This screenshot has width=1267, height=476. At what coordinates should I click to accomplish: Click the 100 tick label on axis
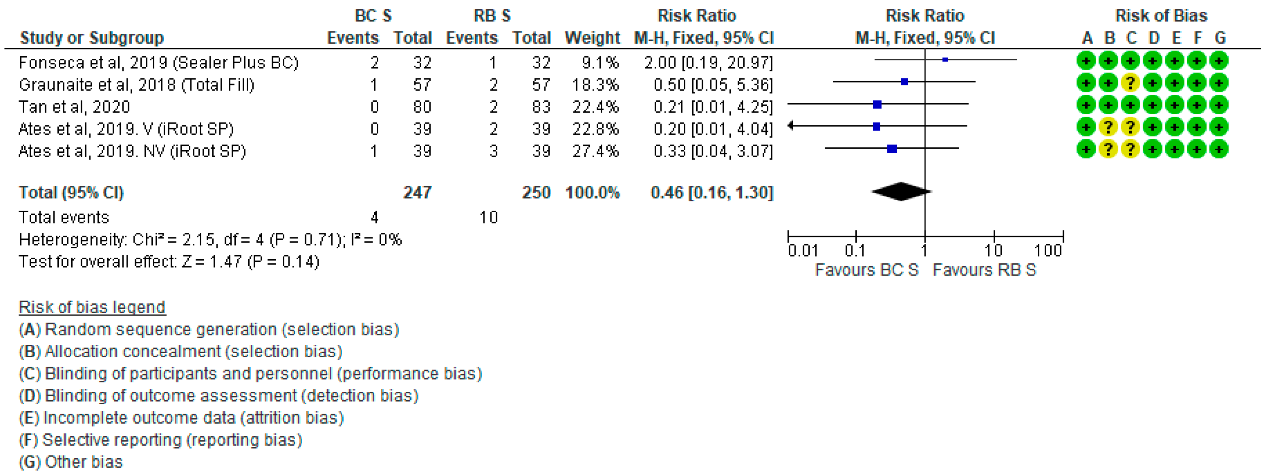click(1047, 251)
